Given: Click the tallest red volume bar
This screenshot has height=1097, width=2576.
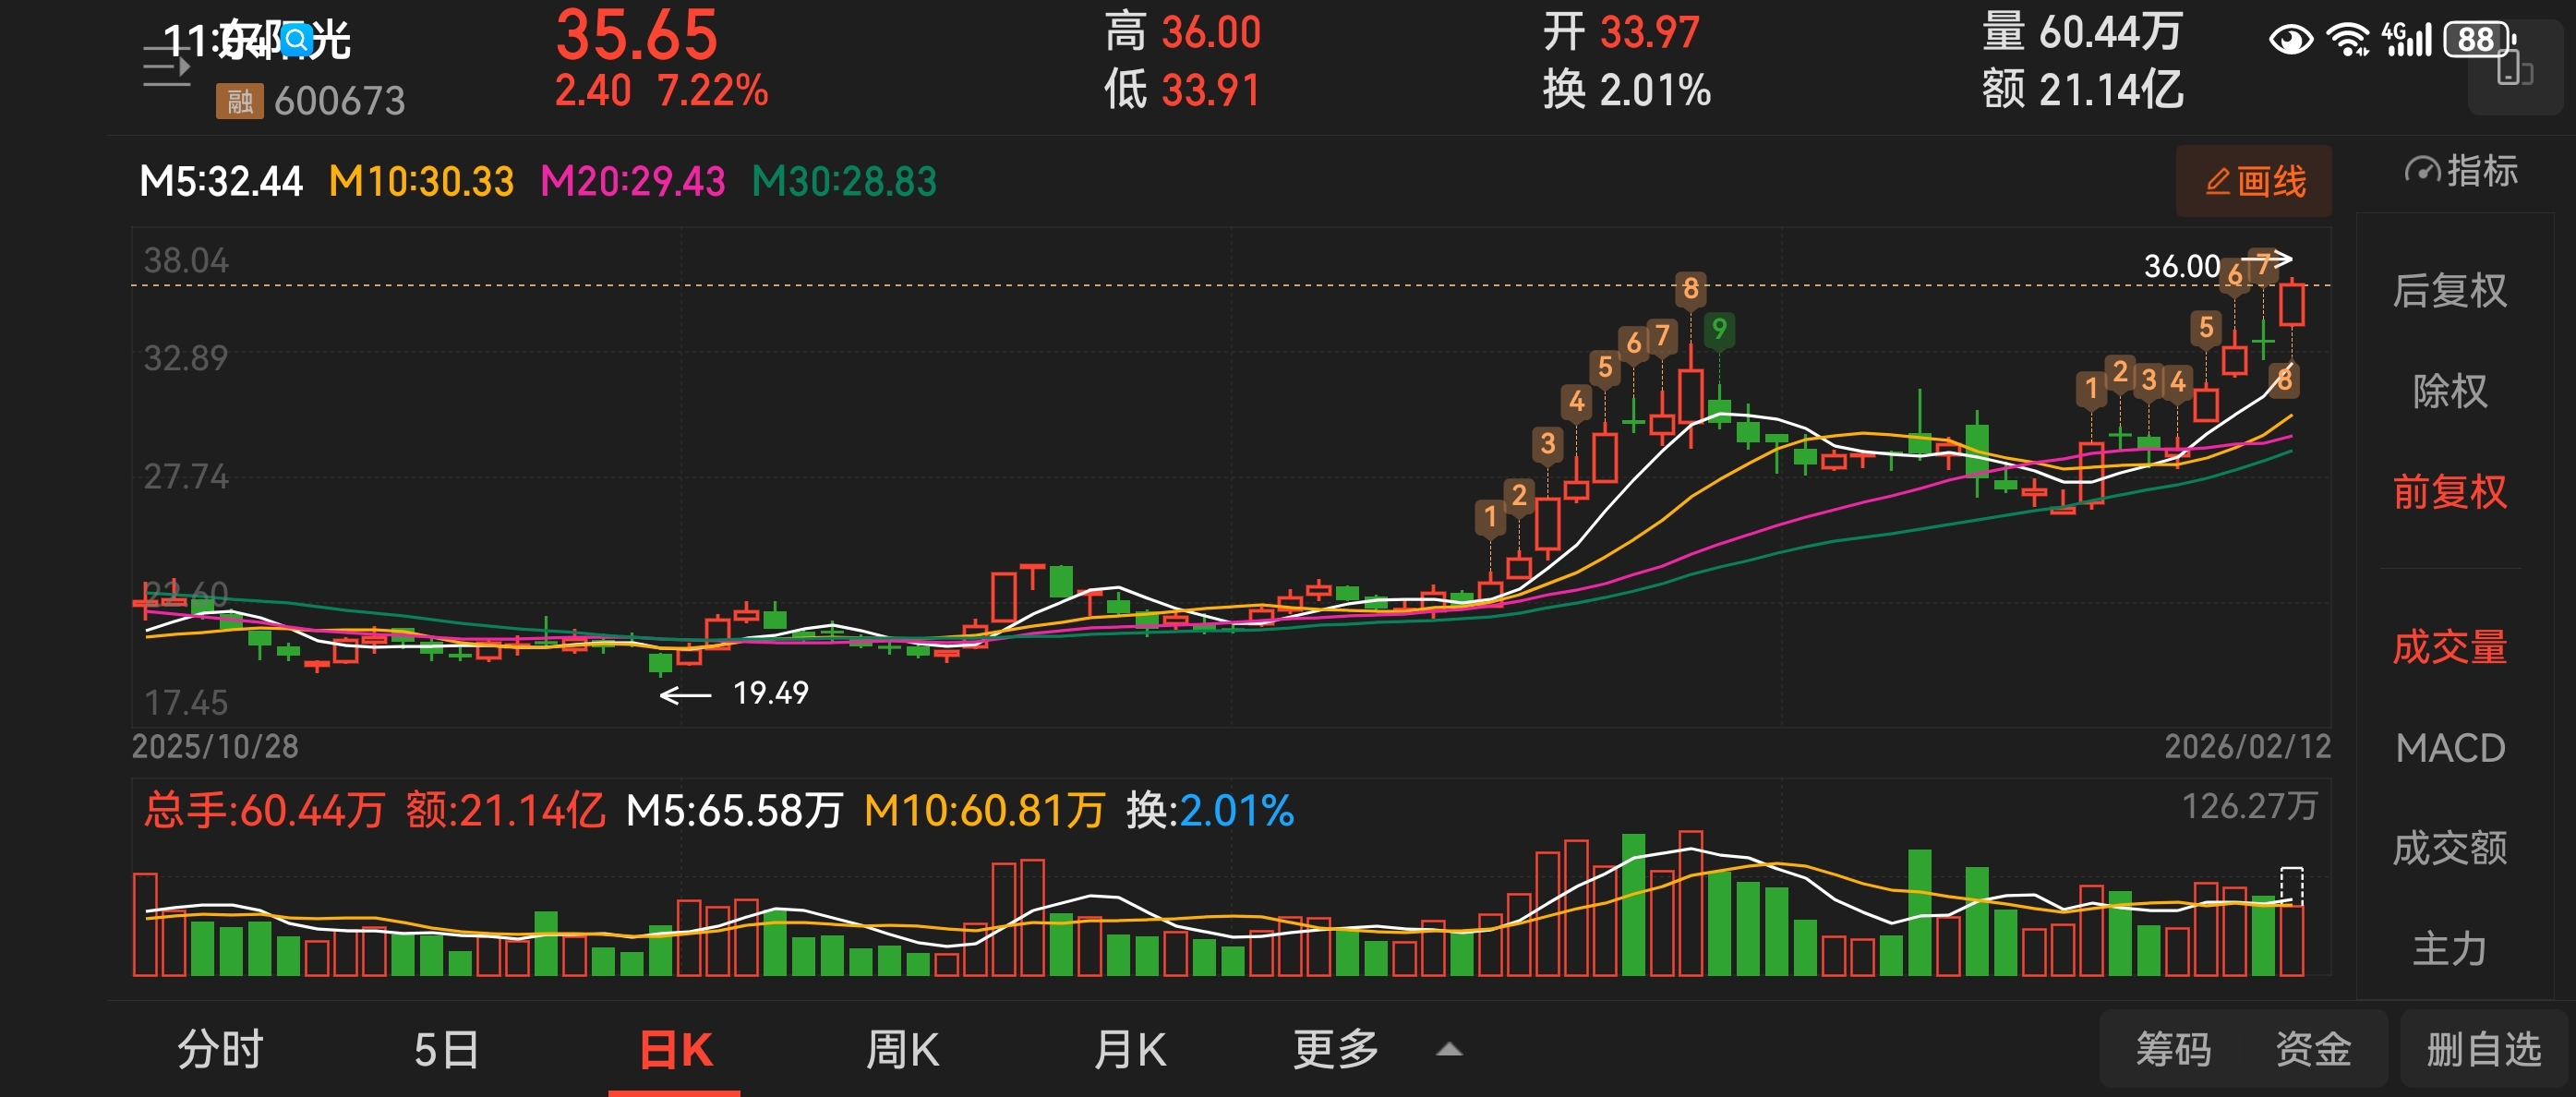Looking at the screenshot, I should pos(1691,903).
